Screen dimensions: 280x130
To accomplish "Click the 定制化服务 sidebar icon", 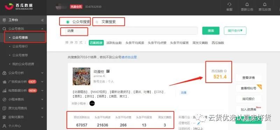I will 4,117.
